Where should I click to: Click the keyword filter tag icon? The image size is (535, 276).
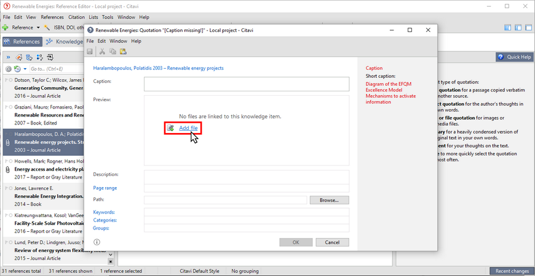point(19,57)
